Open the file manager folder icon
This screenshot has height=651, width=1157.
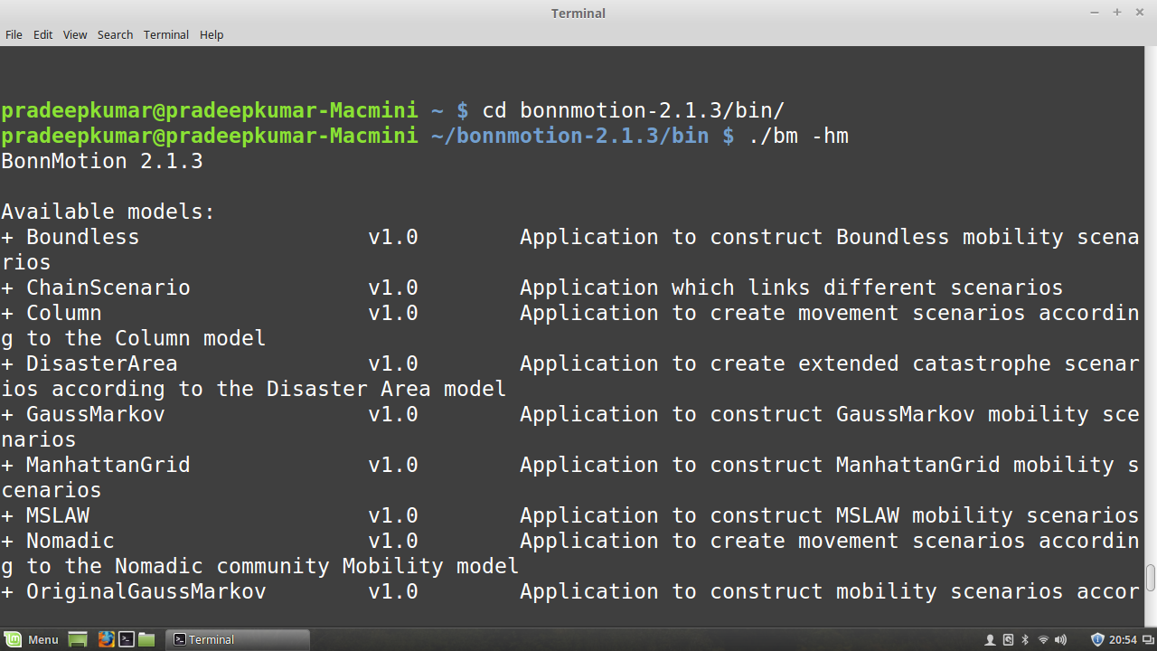pos(146,639)
